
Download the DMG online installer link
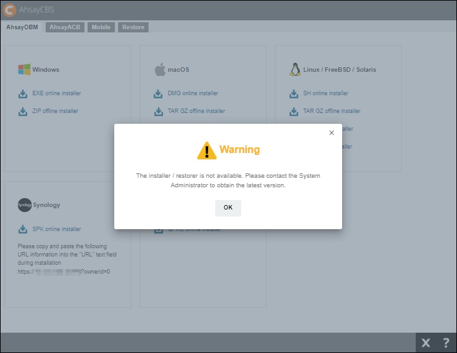[193, 93]
